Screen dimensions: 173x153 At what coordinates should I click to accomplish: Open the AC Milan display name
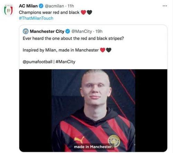(x=28, y=6)
